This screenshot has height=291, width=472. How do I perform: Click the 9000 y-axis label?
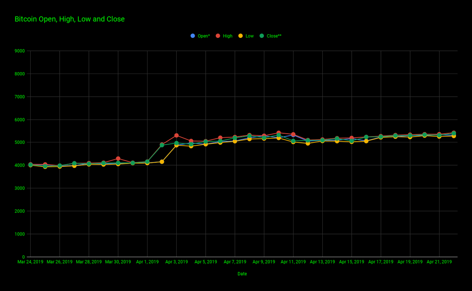click(20, 51)
